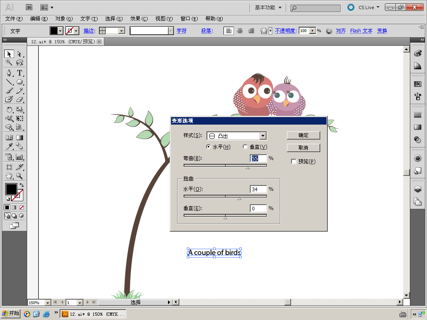Open the 效果(C) menu
The width and height of the screenshot is (427, 320).
(139, 19)
